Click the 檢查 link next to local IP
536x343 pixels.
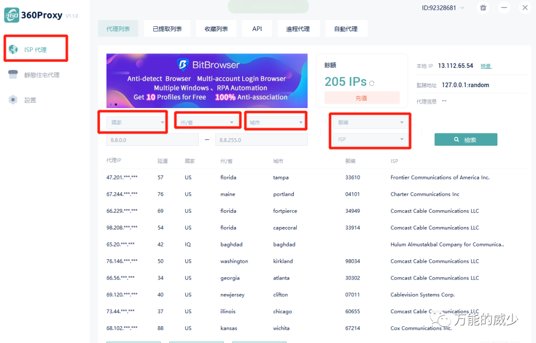click(x=486, y=66)
